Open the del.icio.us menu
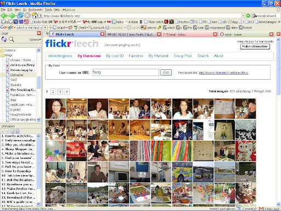281x211 pixels. 68,10
